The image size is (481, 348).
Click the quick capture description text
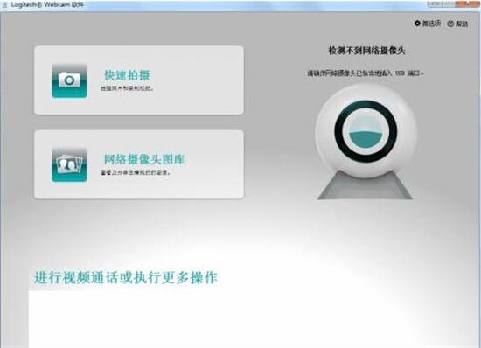127,88
